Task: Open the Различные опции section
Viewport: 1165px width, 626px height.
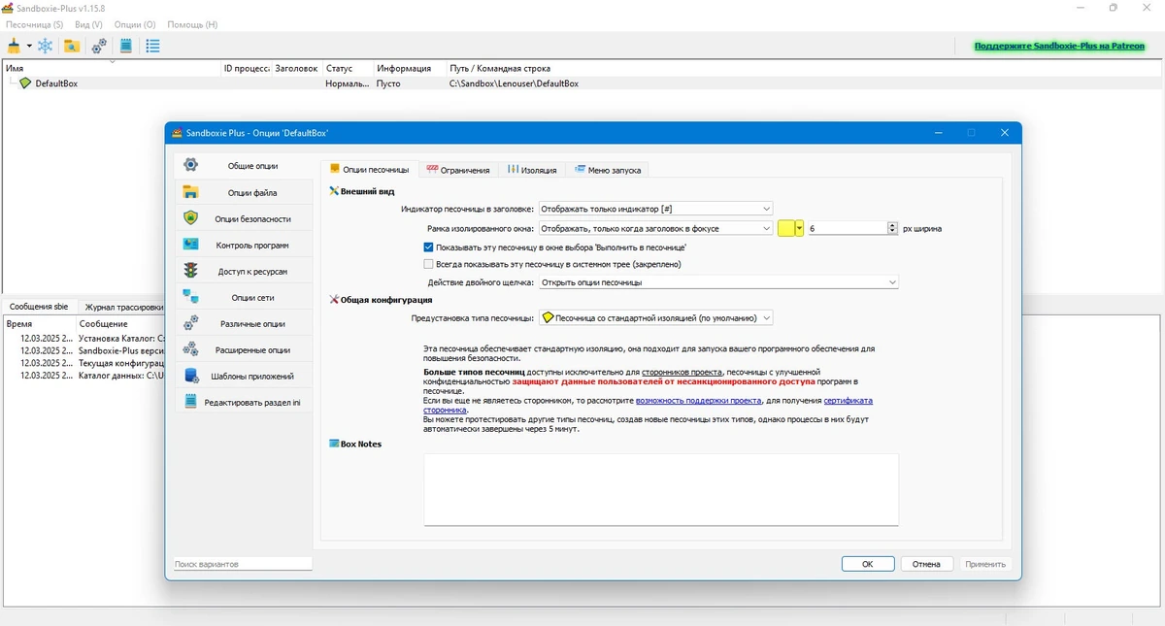Action: pos(245,323)
